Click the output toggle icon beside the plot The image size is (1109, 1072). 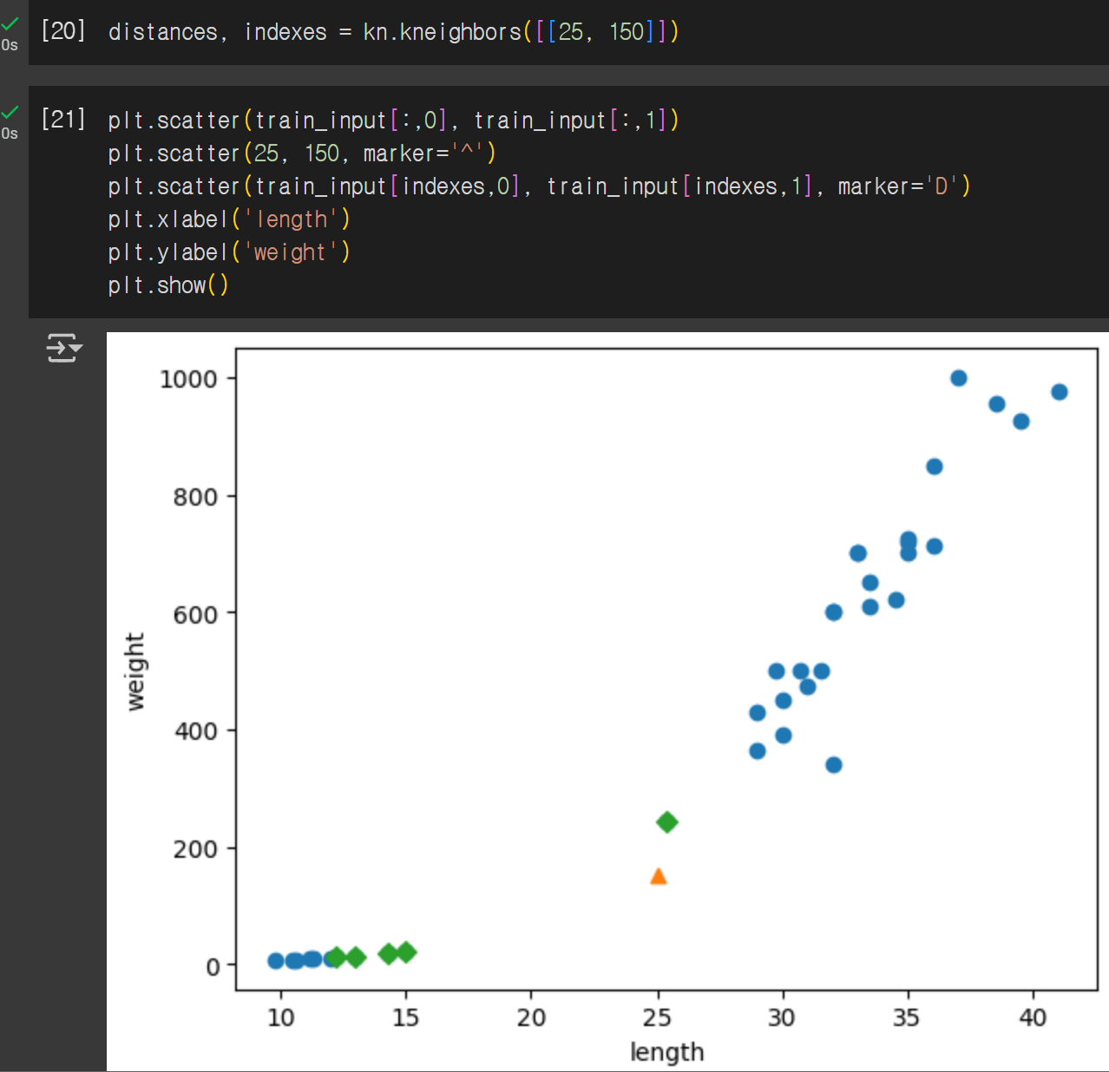[x=63, y=348]
